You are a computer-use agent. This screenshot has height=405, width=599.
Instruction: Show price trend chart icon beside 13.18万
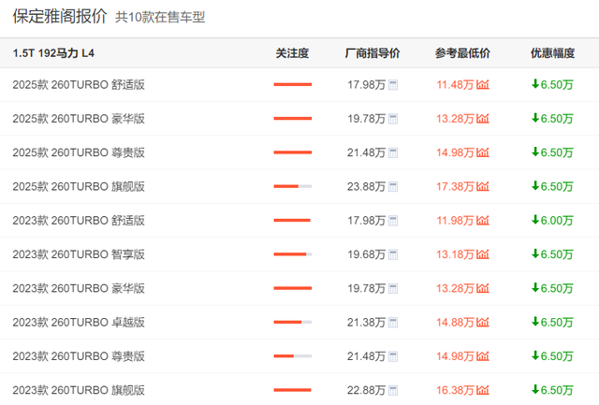point(483,254)
